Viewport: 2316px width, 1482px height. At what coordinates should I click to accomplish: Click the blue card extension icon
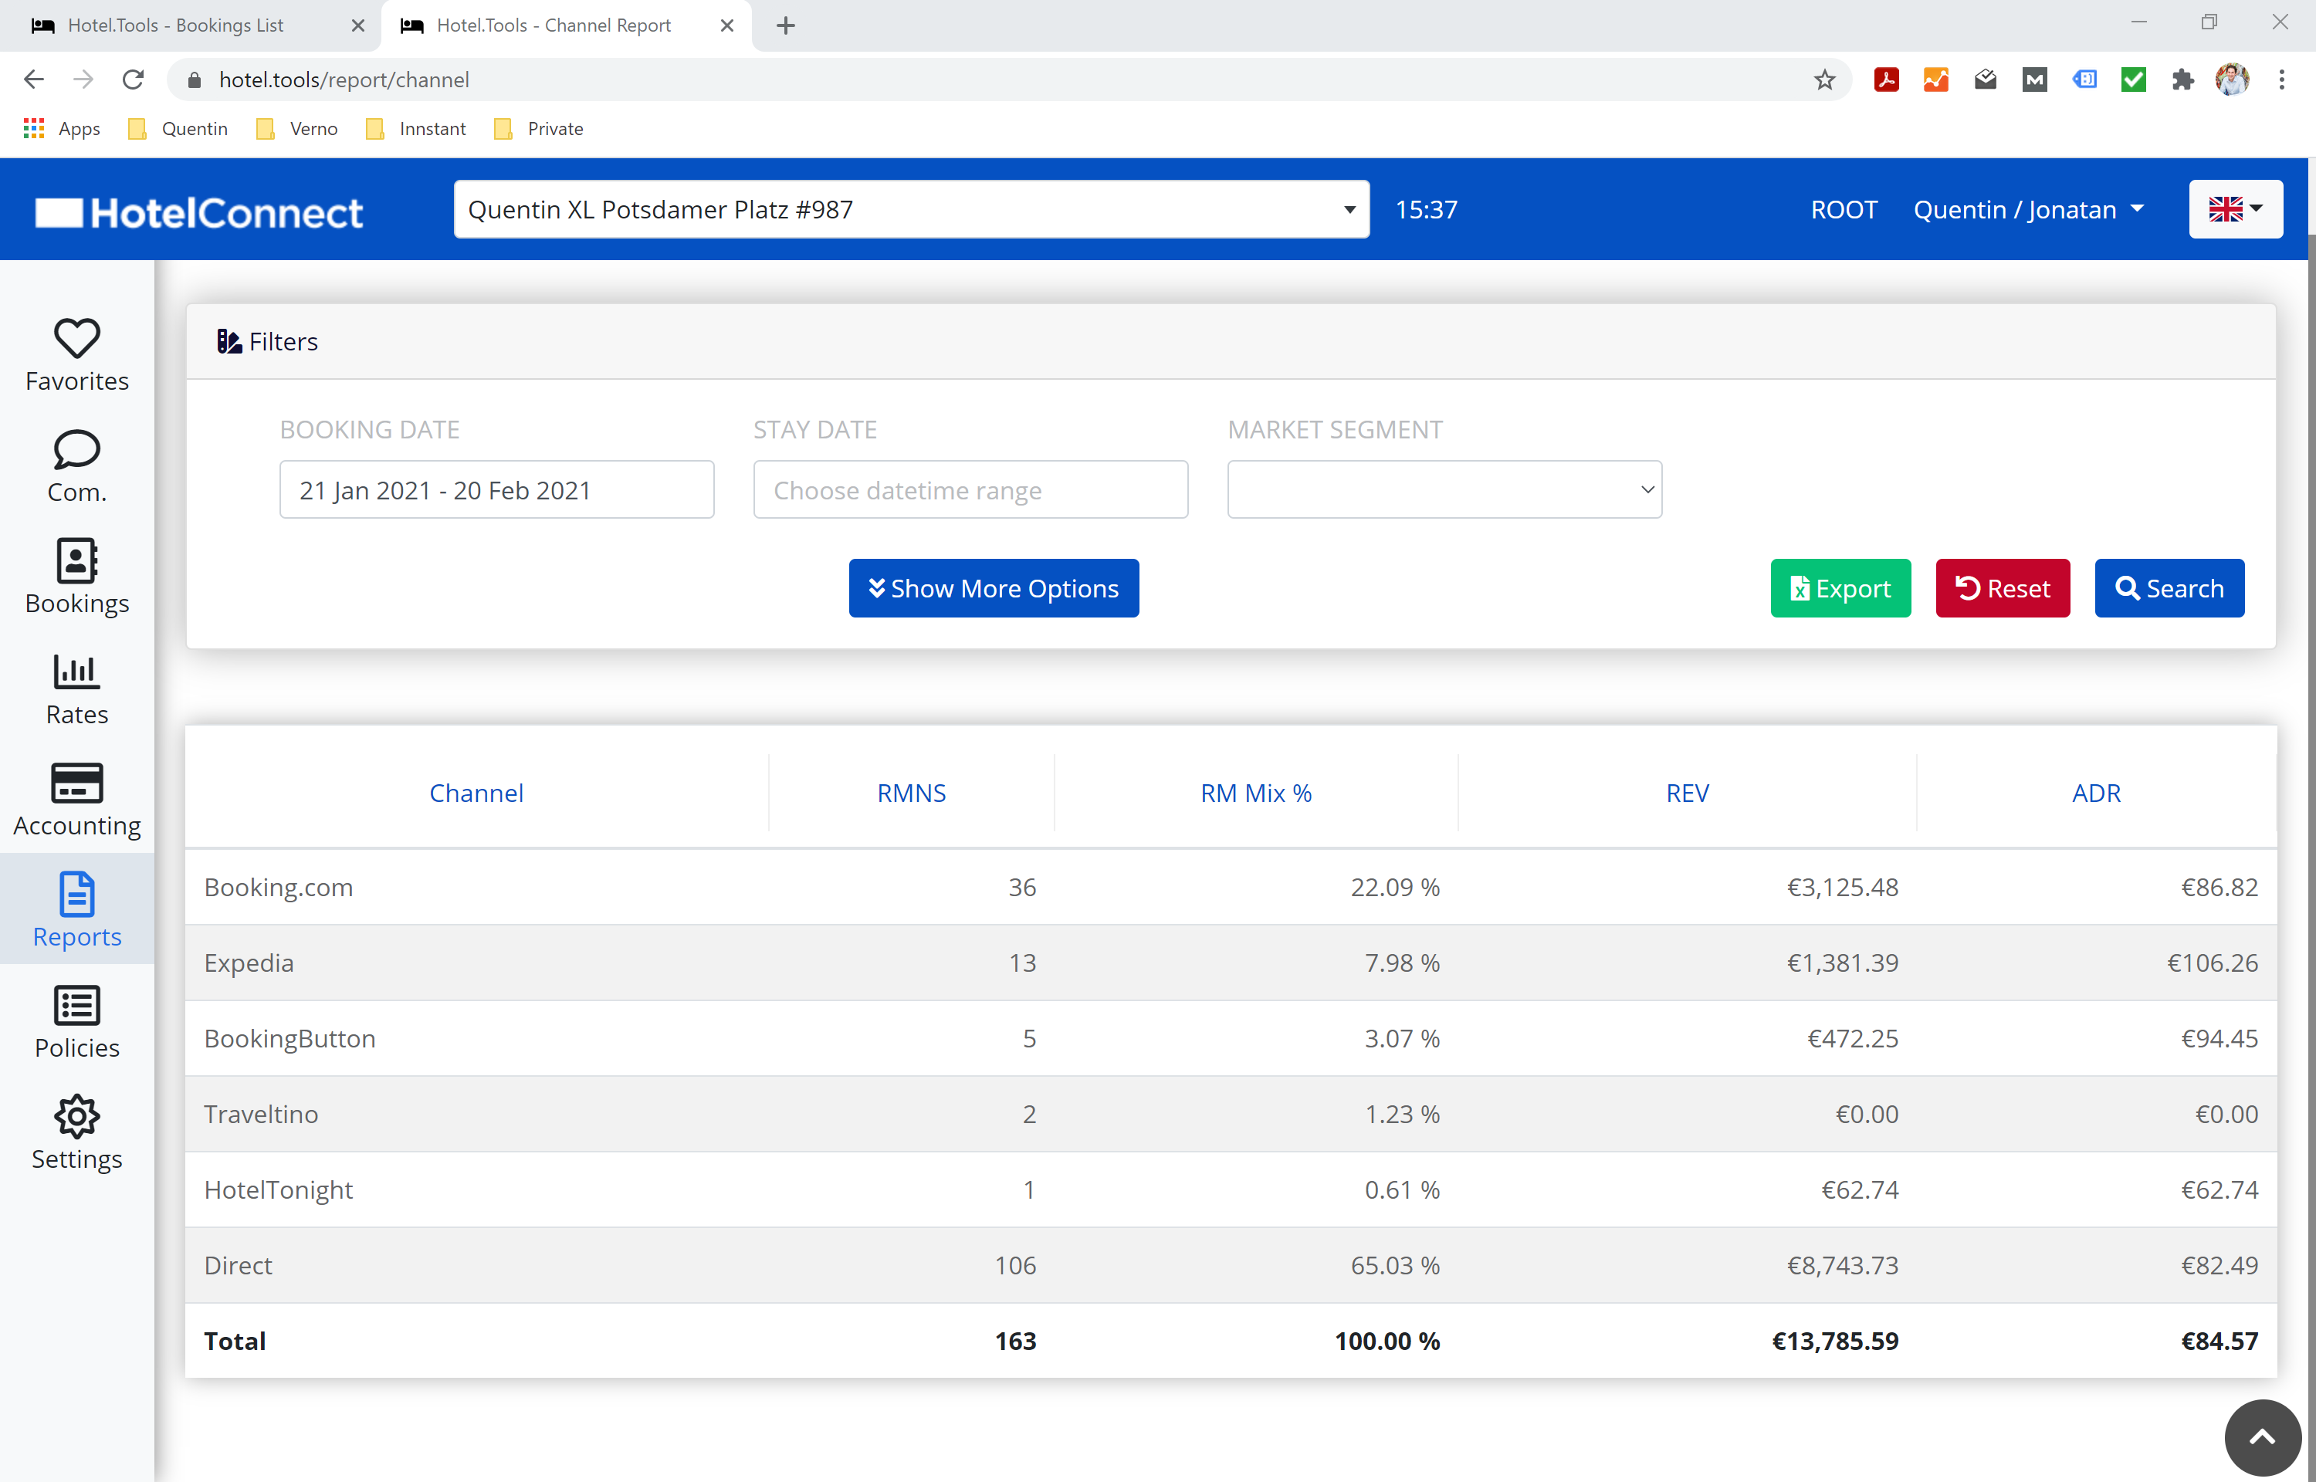tap(2084, 80)
